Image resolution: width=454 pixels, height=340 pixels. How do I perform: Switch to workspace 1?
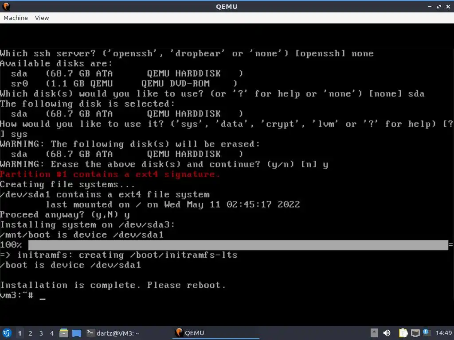tap(20, 333)
